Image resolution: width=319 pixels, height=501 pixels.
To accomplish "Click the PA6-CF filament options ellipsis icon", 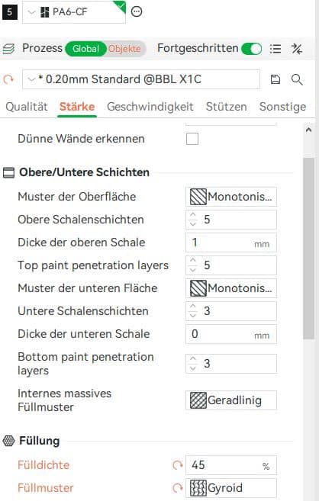I will coord(137,12).
